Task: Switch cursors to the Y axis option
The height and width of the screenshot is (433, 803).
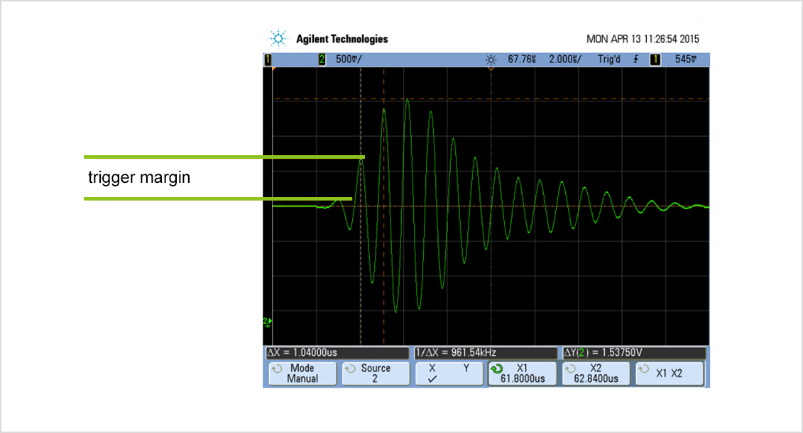Action: click(x=466, y=369)
